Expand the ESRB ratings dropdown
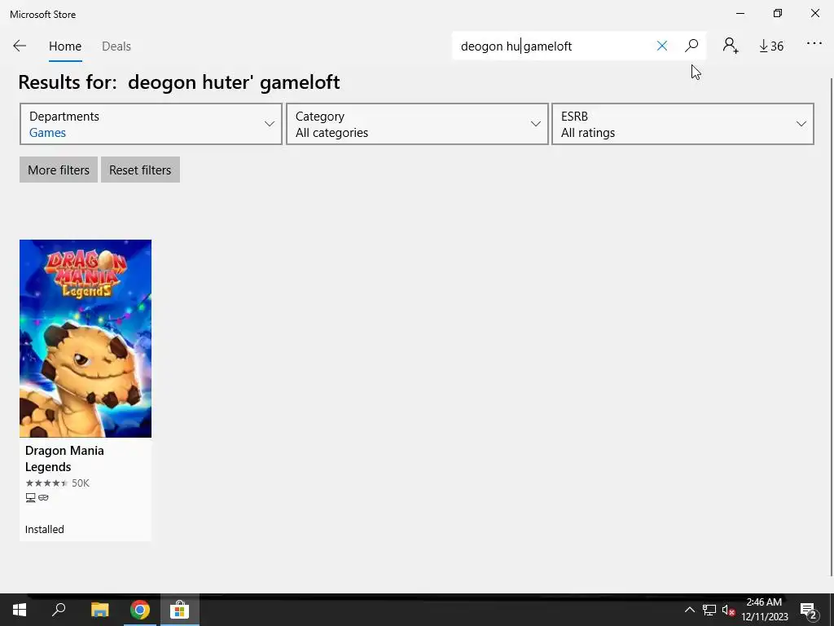Viewport: 834px width, 626px height. pos(683,124)
